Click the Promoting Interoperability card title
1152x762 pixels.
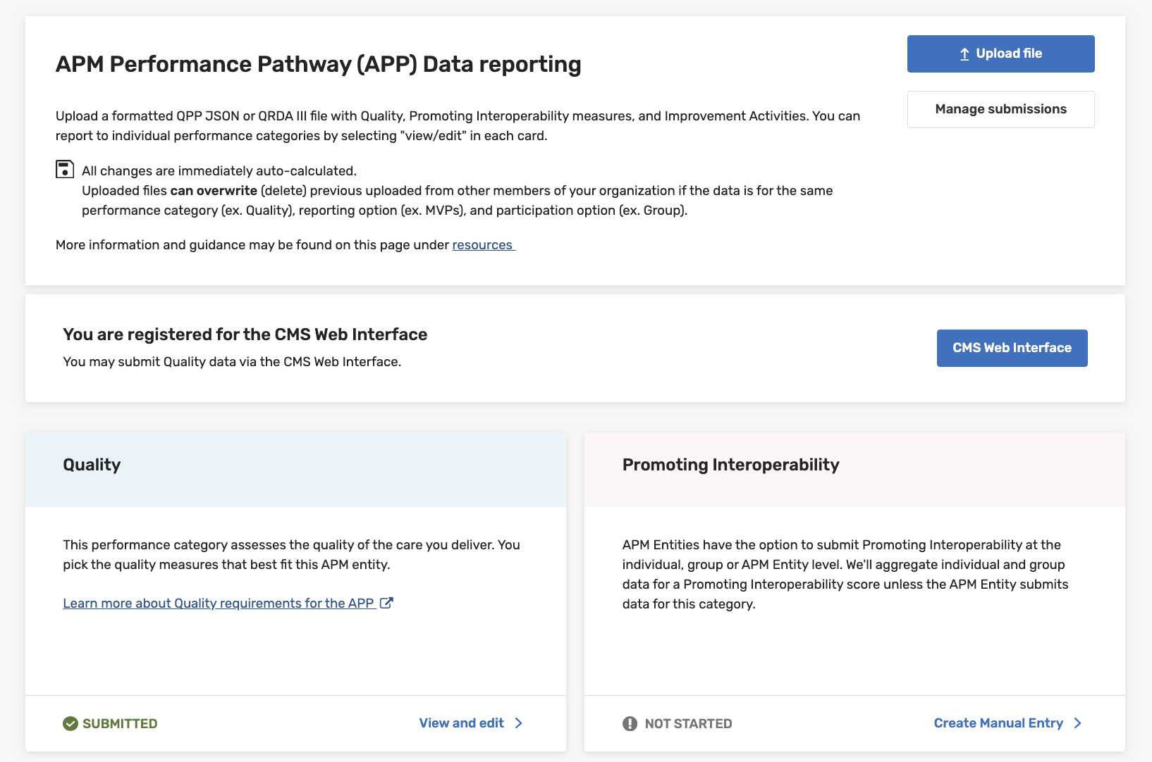[730, 465]
